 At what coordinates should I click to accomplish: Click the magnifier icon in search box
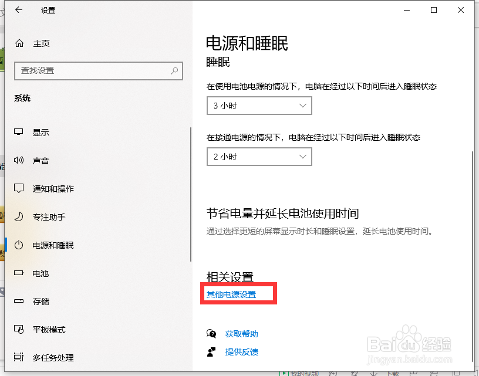click(x=174, y=70)
